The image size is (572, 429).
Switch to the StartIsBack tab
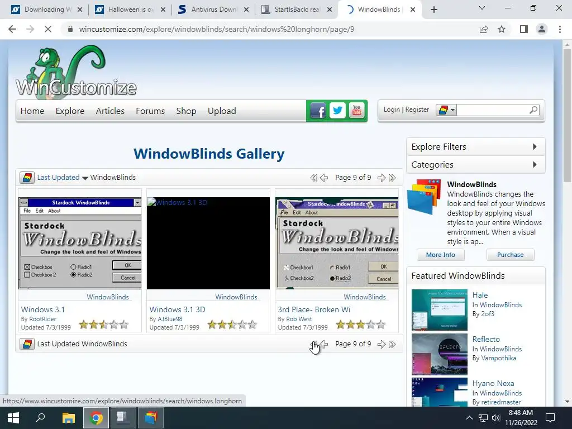pos(295,9)
